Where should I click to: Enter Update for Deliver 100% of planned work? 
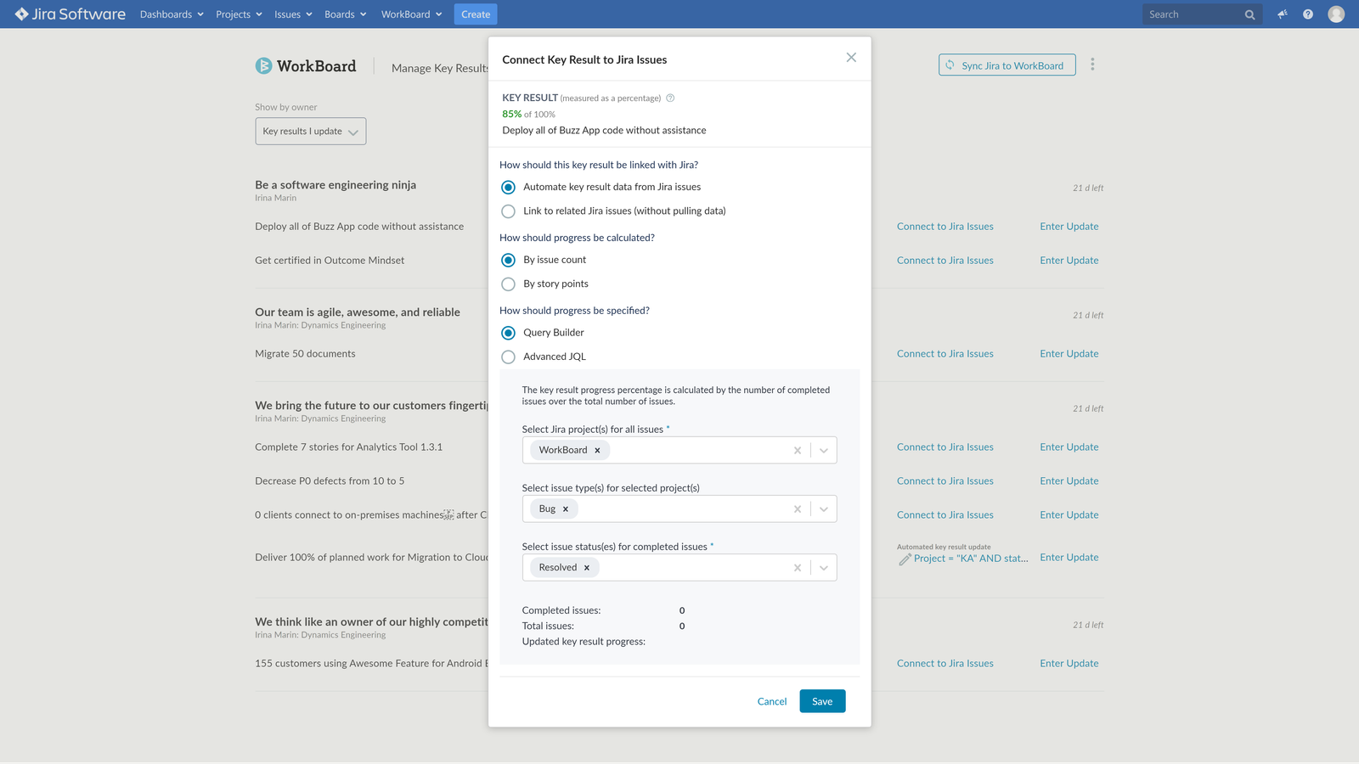pos(1069,558)
